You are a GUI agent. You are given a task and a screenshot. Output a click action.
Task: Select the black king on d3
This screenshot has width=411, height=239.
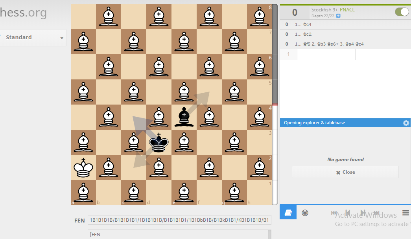(159, 142)
